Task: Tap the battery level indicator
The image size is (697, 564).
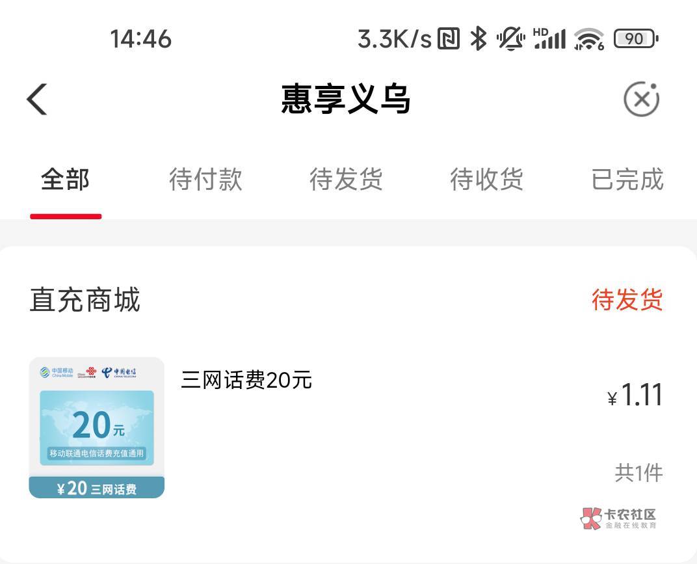Action: click(636, 38)
